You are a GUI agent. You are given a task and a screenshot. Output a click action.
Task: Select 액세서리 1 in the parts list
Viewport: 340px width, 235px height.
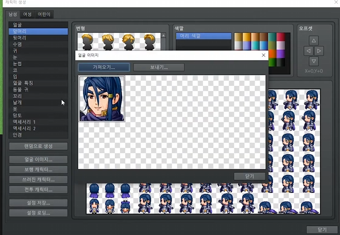39,122
